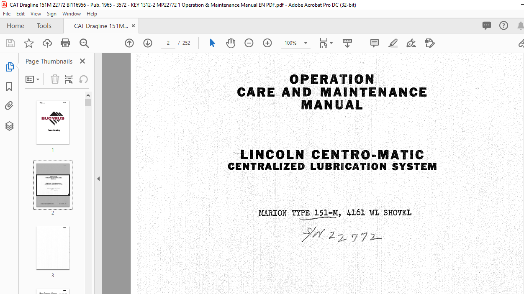This screenshot has width=524, height=294.
Task: Open the Edit menu
Action: [x=21, y=14]
